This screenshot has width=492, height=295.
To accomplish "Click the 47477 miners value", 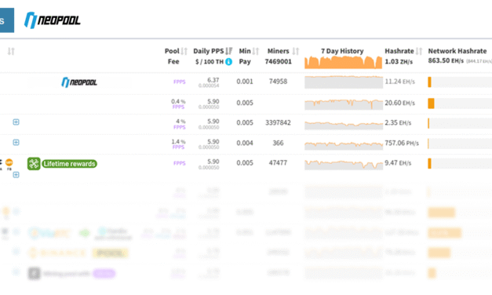I will [x=278, y=162].
